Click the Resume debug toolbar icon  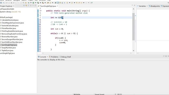tap(7, 3)
